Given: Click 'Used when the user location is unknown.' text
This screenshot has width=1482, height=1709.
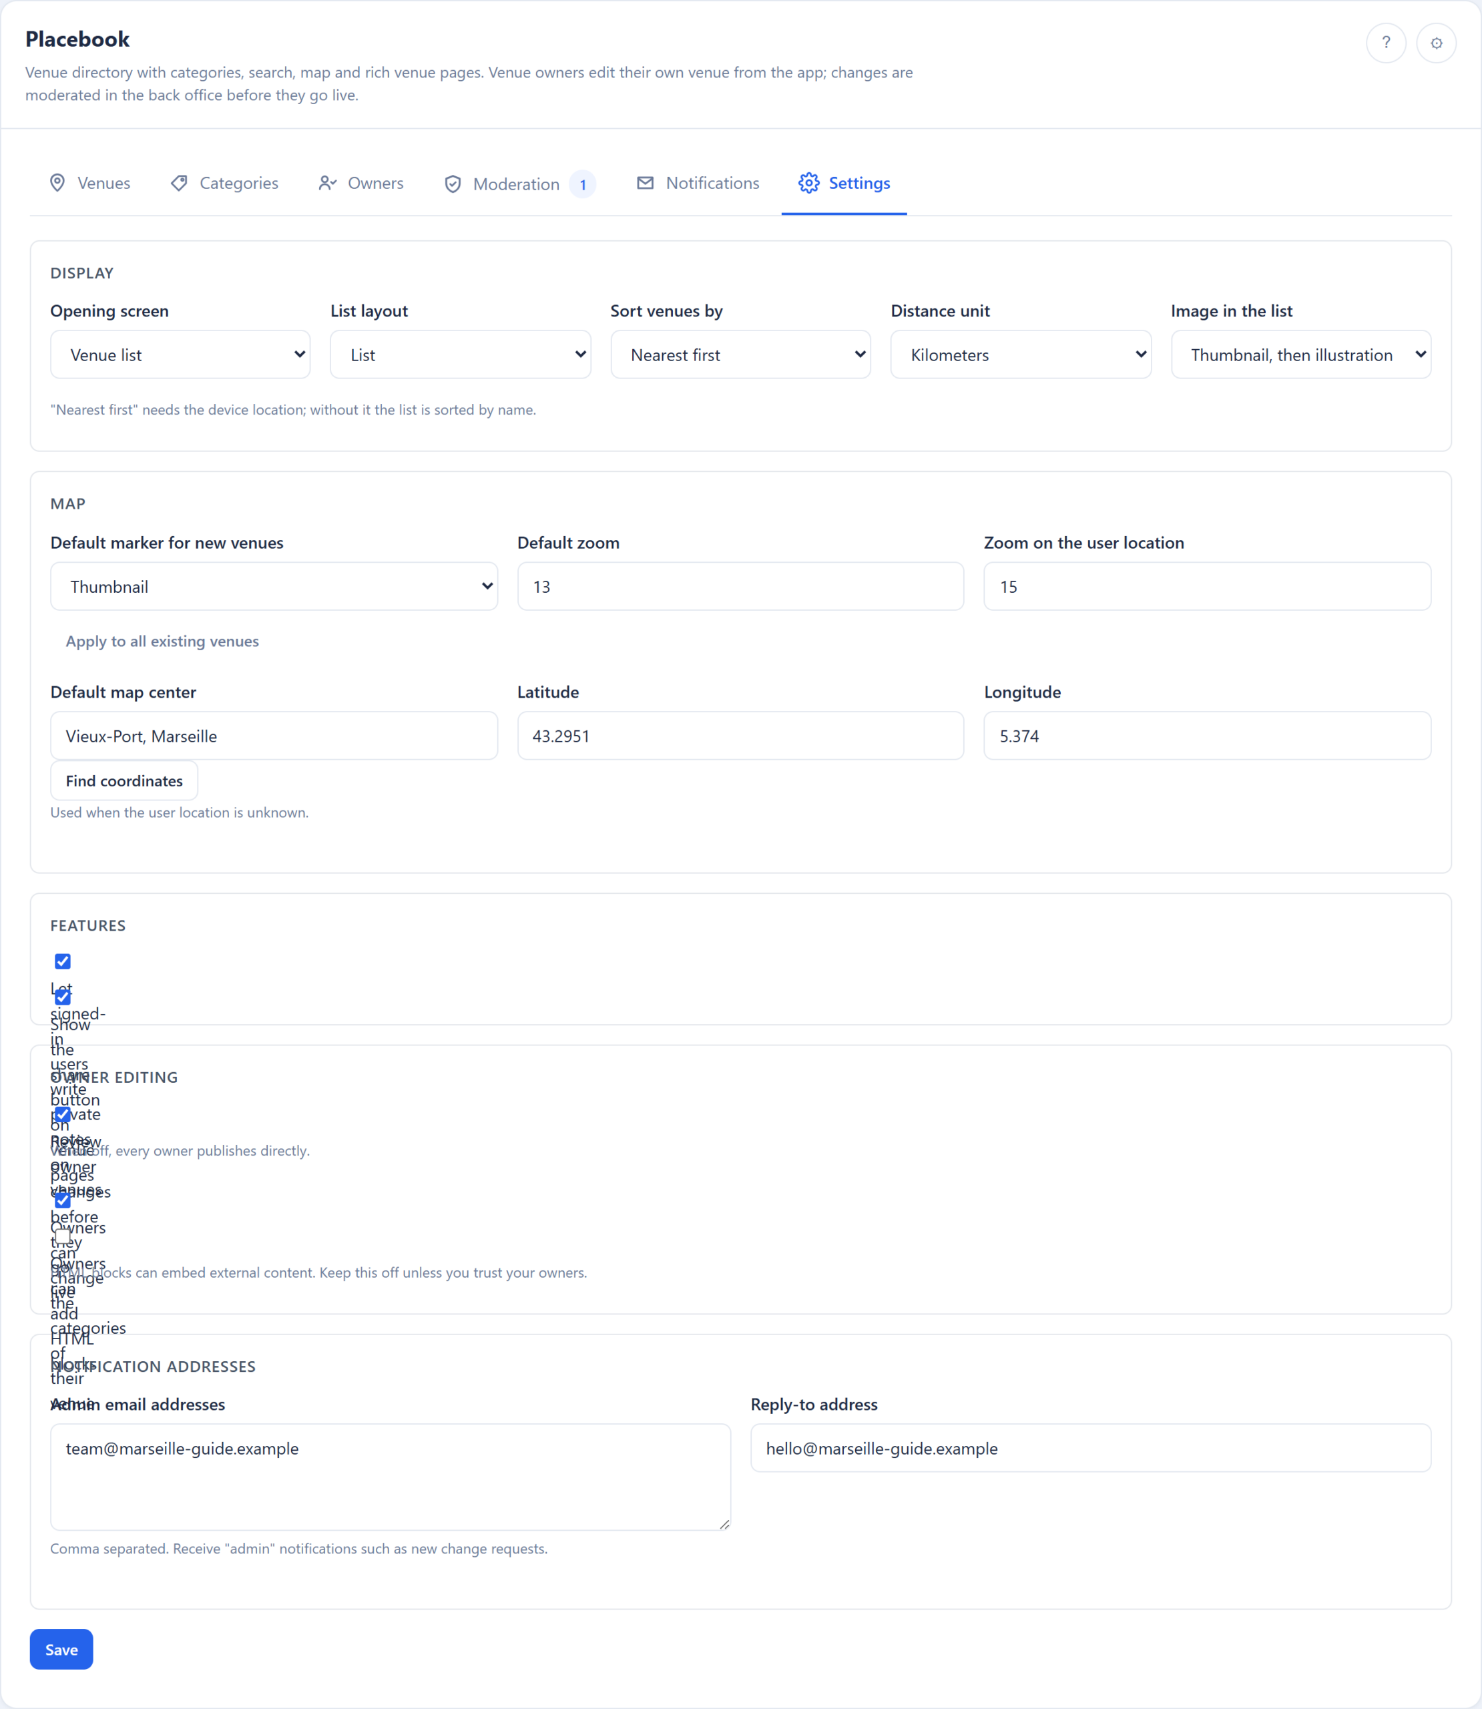Looking at the screenshot, I should [x=180, y=812].
